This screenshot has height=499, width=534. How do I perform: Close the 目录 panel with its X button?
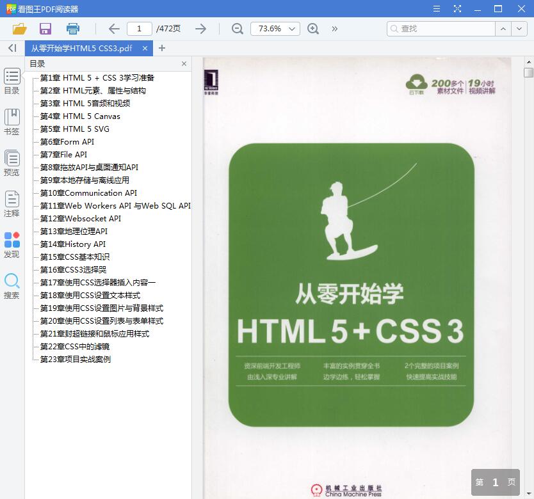click(x=184, y=64)
